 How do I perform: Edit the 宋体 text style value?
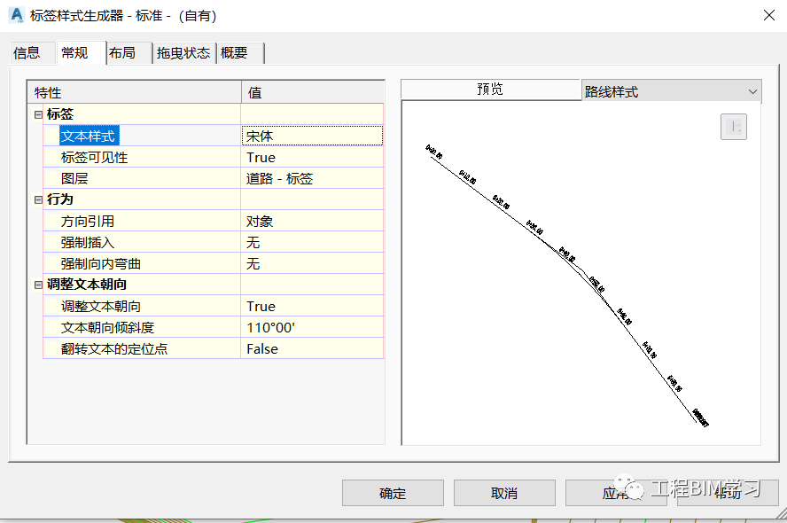click(x=312, y=136)
